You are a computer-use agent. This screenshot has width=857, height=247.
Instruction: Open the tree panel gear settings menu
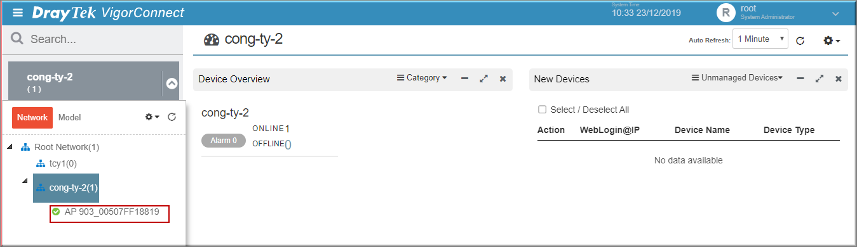[152, 117]
